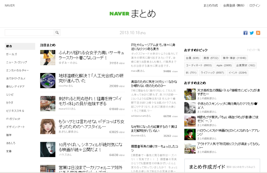The height and width of the screenshot is (173, 267).
Task: Open 地球温暖化解決?「人工光合成」article
Action: (91, 78)
